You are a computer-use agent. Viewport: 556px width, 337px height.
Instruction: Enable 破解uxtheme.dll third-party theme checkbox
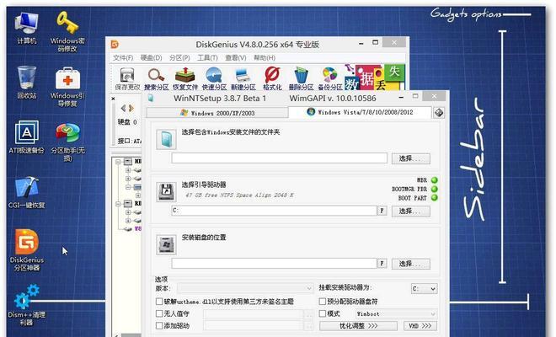[x=159, y=302]
